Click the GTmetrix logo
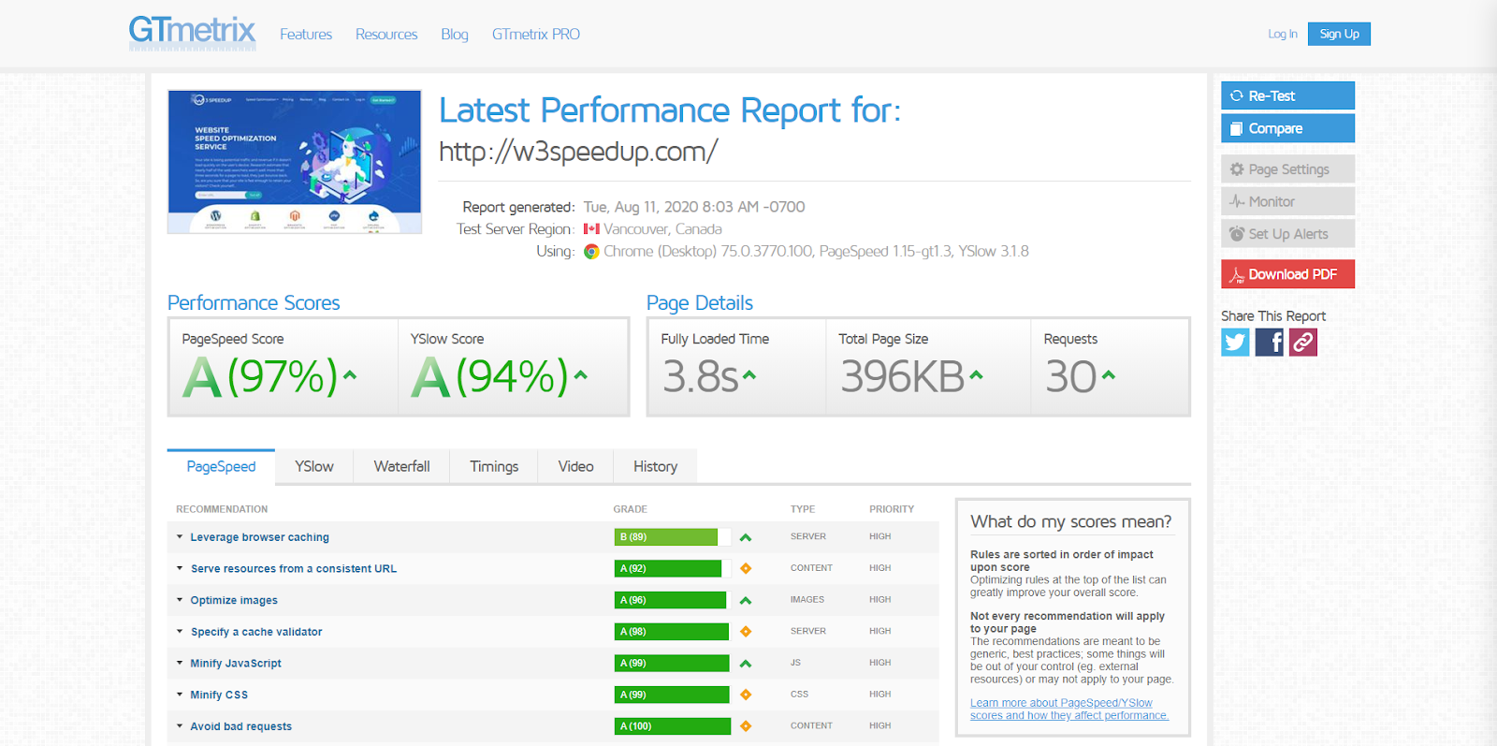 [x=192, y=33]
